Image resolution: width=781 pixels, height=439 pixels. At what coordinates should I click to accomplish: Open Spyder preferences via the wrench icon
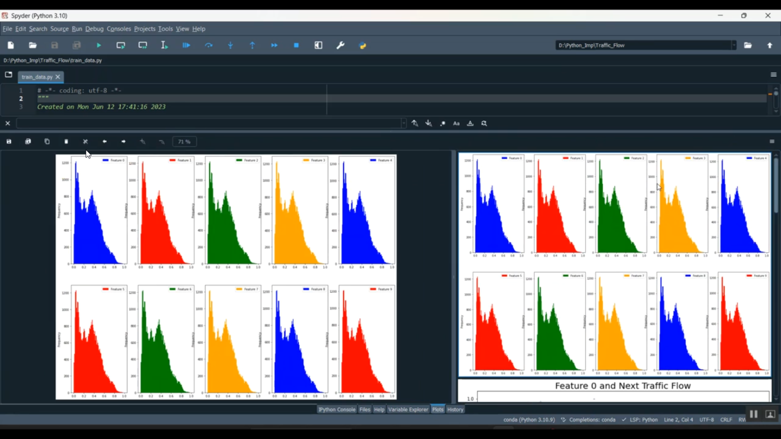click(340, 45)
